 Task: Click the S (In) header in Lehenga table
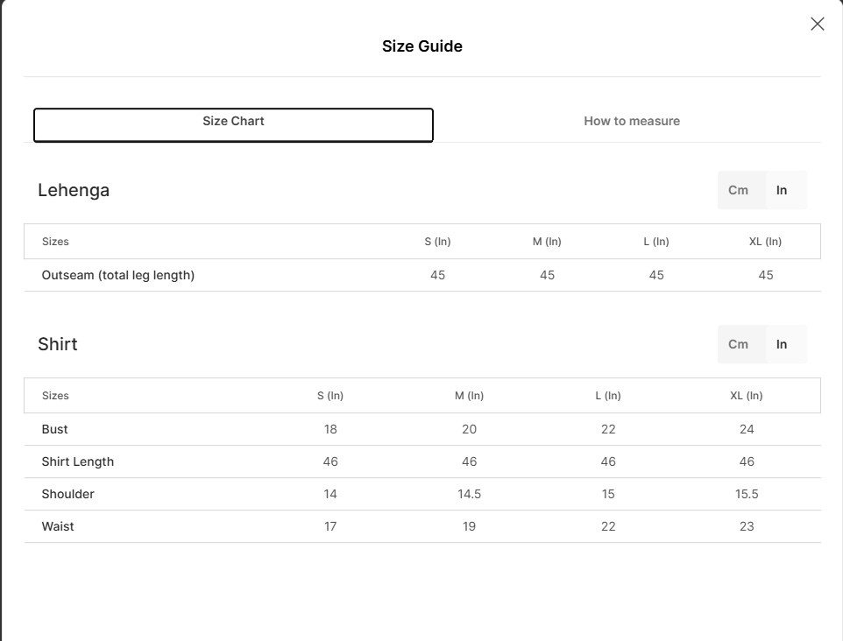(x=437, y=242)
